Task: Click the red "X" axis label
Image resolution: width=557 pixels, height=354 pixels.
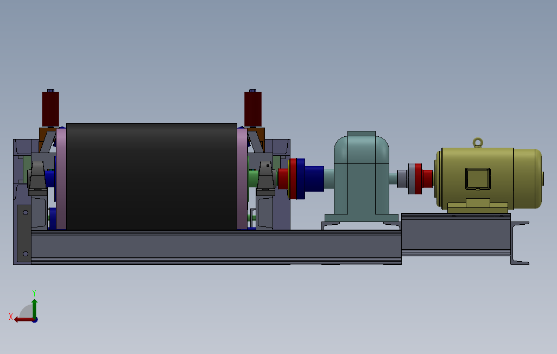Action: coord(11,317)
